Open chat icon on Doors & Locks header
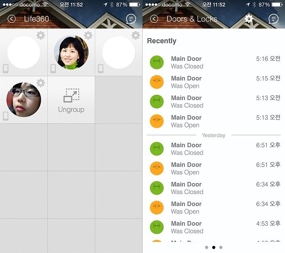Image resolution: width=285 pixels, height=253 pixels. point(274,19)
